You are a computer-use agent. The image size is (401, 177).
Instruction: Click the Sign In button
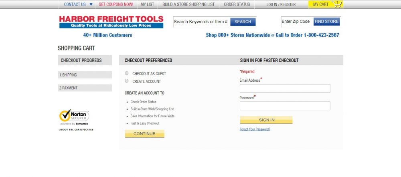pos(266,120)
